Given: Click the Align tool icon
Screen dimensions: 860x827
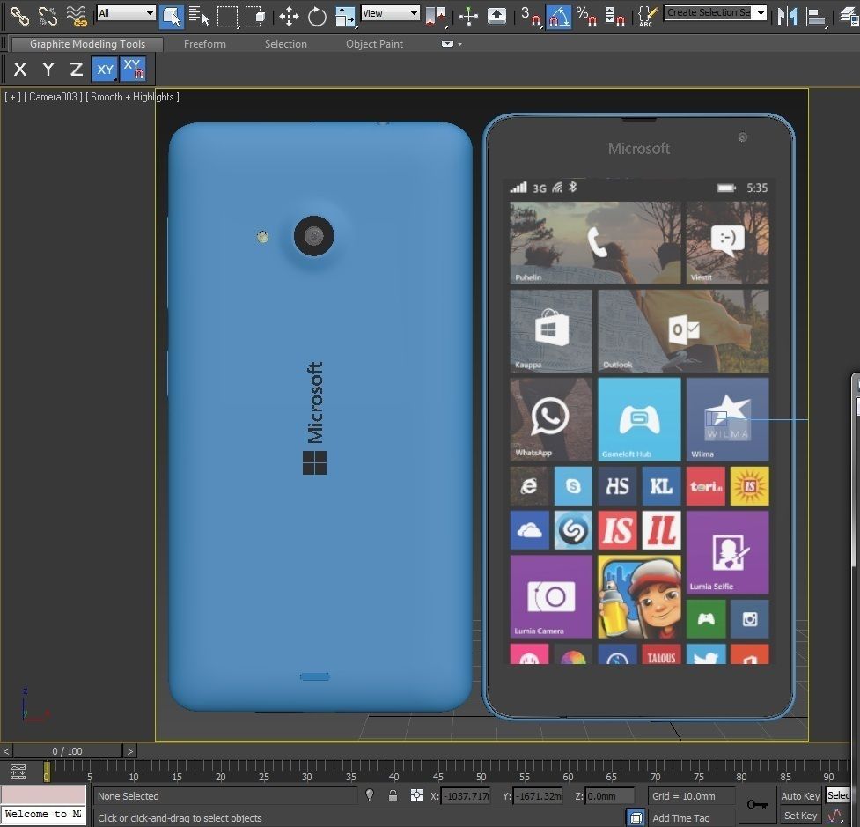Looking at the screenshot, I should (816, 17).
